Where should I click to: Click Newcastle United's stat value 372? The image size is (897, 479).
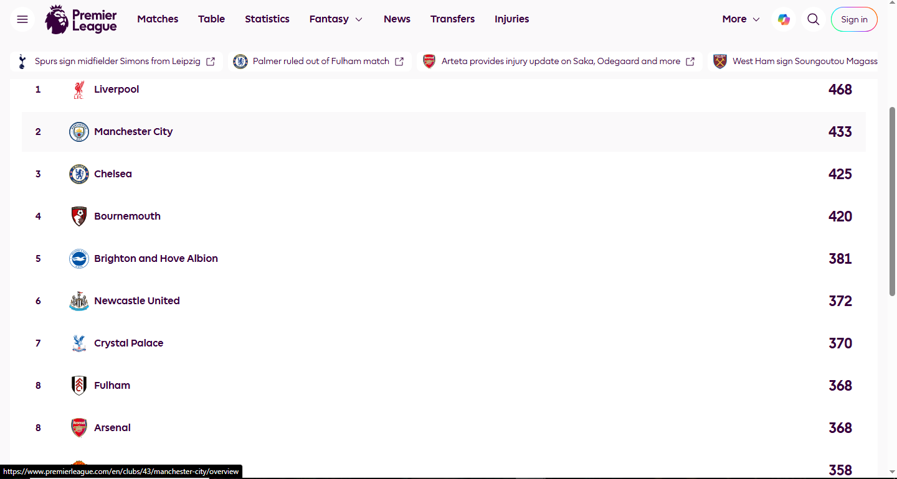(x=840, y=301)
